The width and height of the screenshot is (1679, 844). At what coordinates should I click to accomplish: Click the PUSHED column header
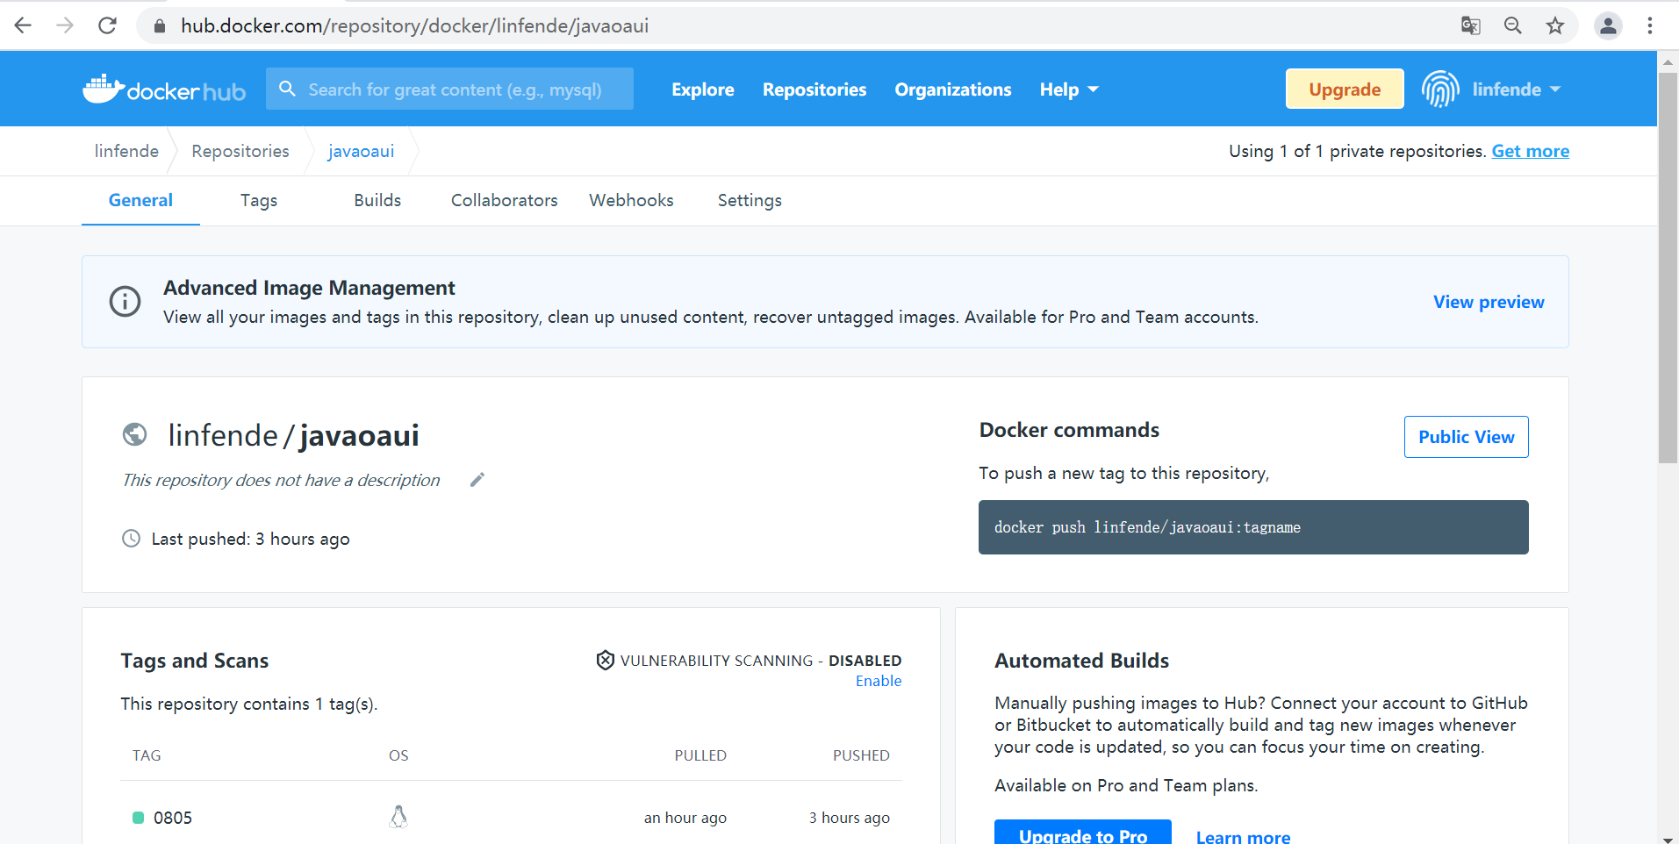(861, 755)
